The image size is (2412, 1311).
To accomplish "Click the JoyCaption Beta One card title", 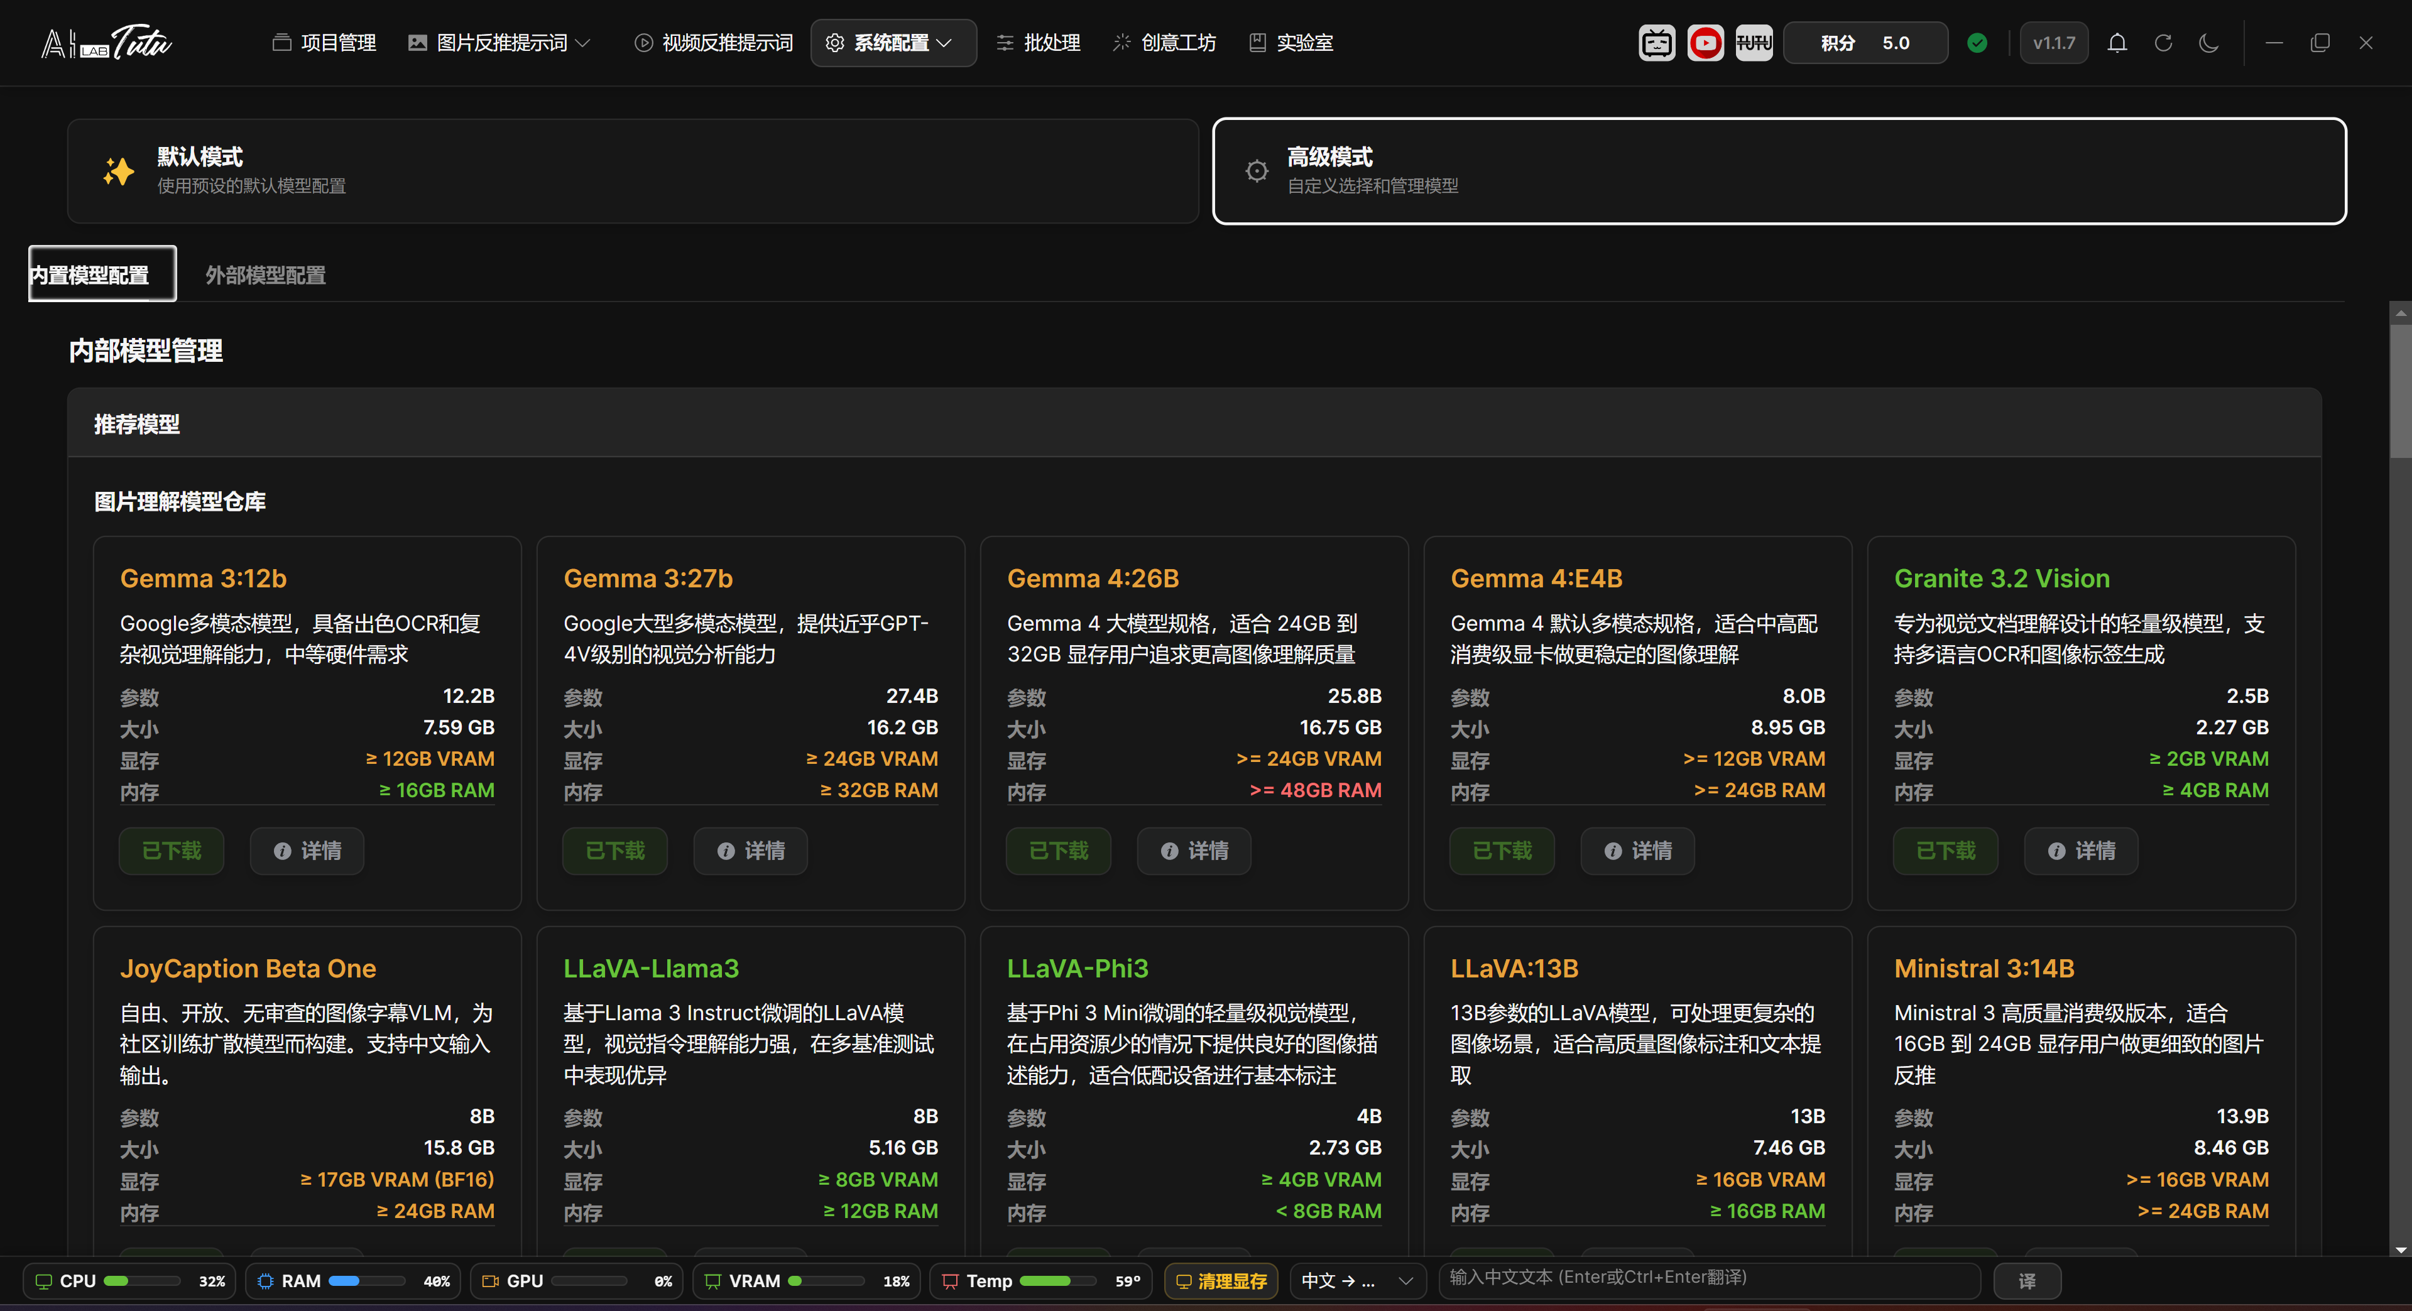I will click(248, 968).
